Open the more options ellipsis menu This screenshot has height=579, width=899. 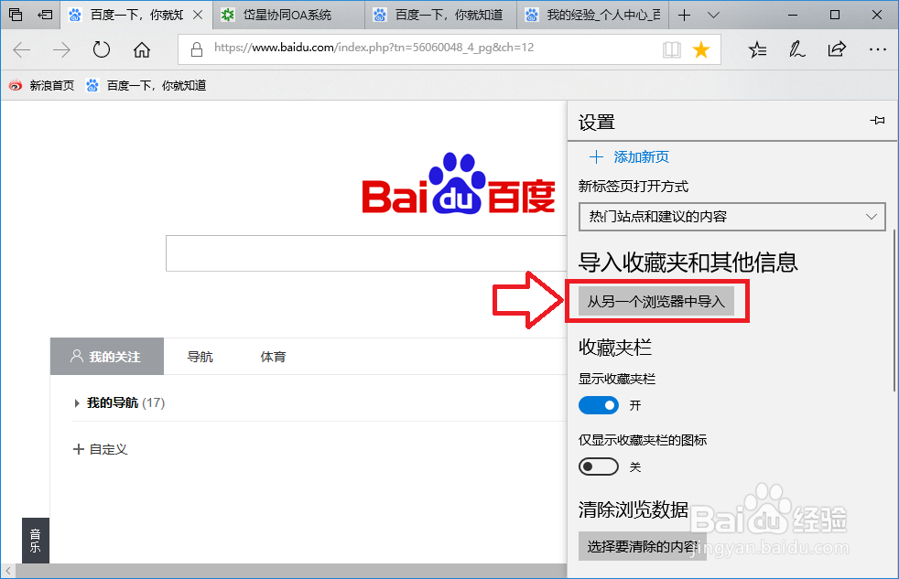tap(878, 49)
